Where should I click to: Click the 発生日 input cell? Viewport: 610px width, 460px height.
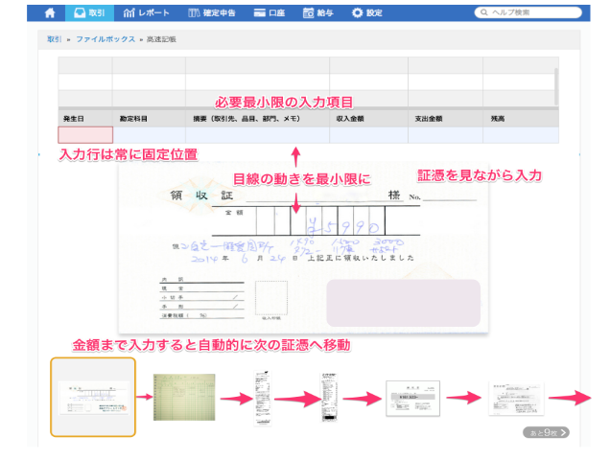pos(85,135)
